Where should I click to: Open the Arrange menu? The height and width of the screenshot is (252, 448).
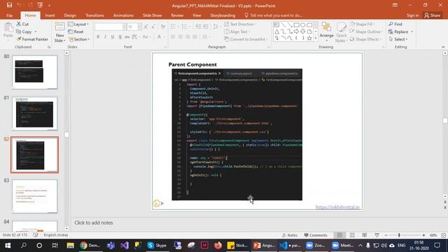click(327, 32)
